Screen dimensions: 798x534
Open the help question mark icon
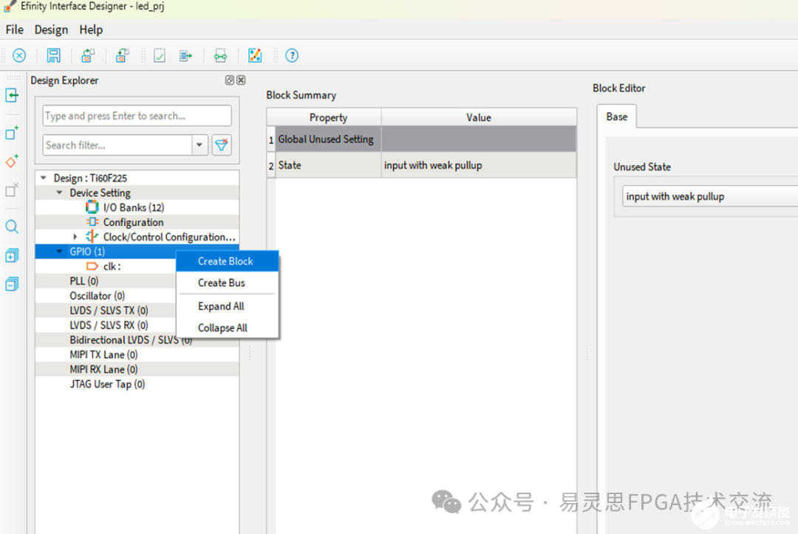click(292, 55)
